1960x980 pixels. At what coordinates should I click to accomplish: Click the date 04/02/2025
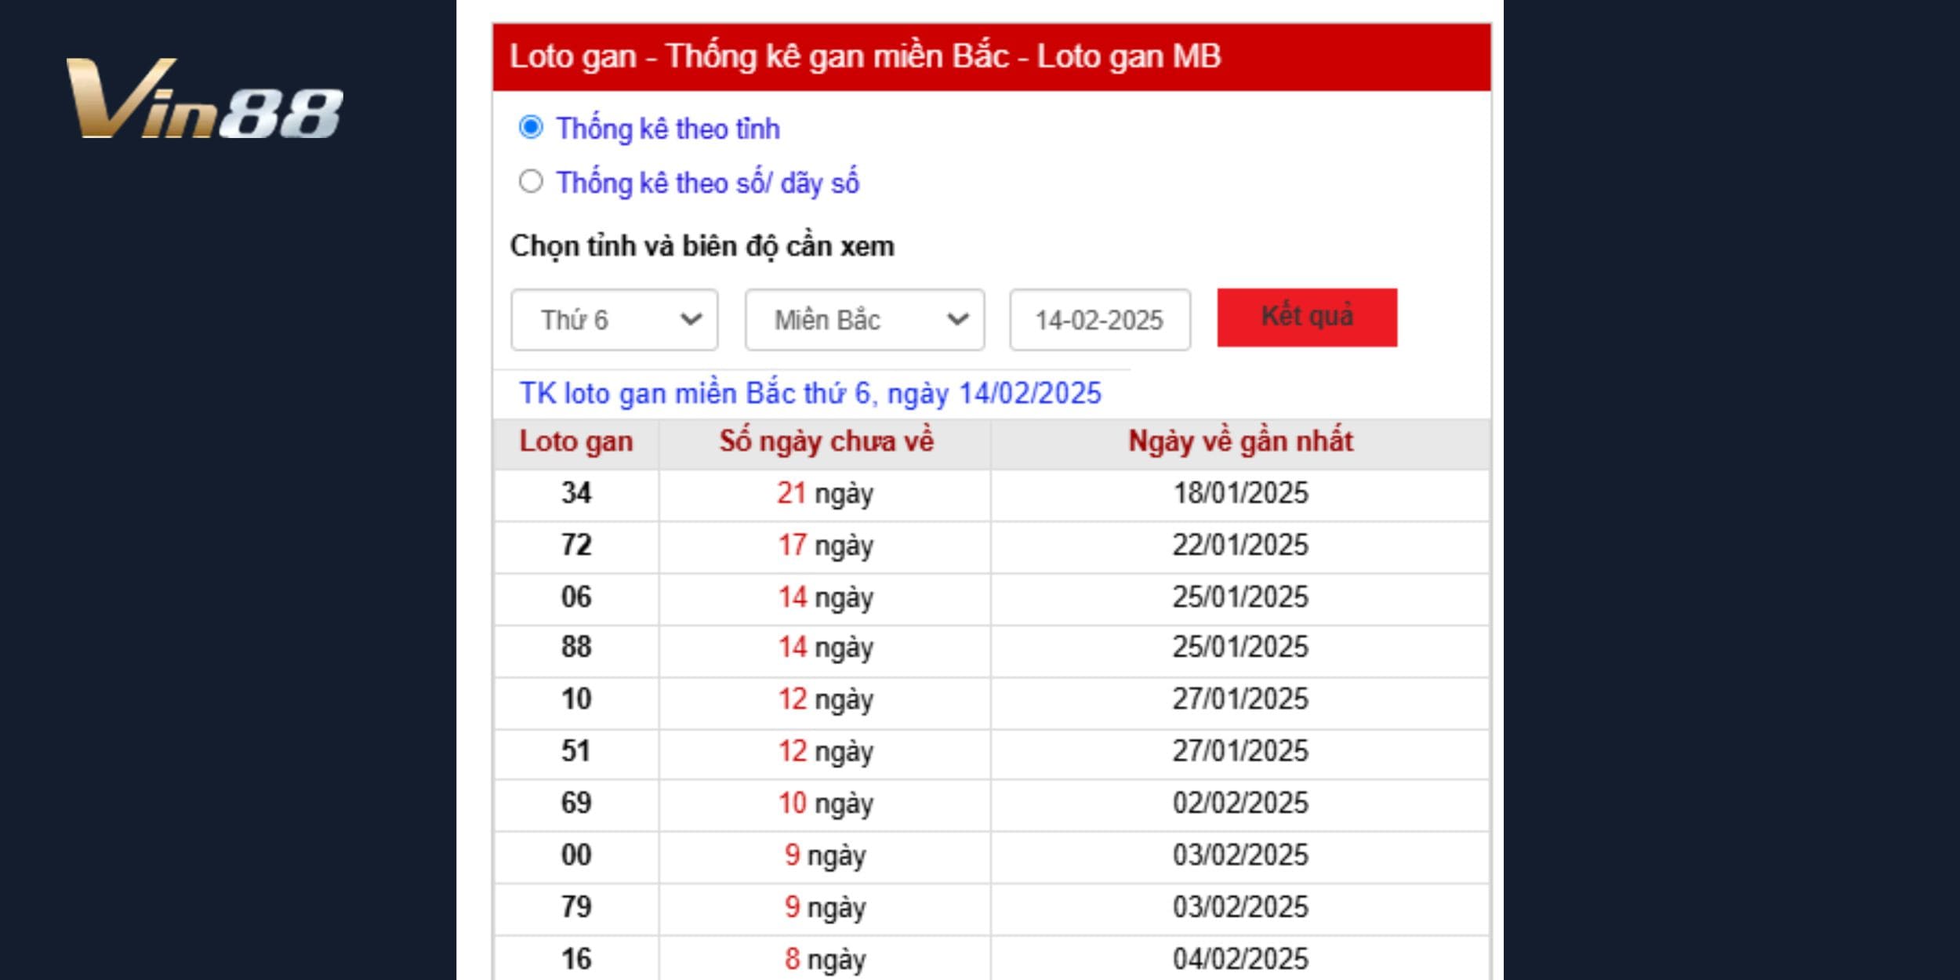pos(1241,959)
